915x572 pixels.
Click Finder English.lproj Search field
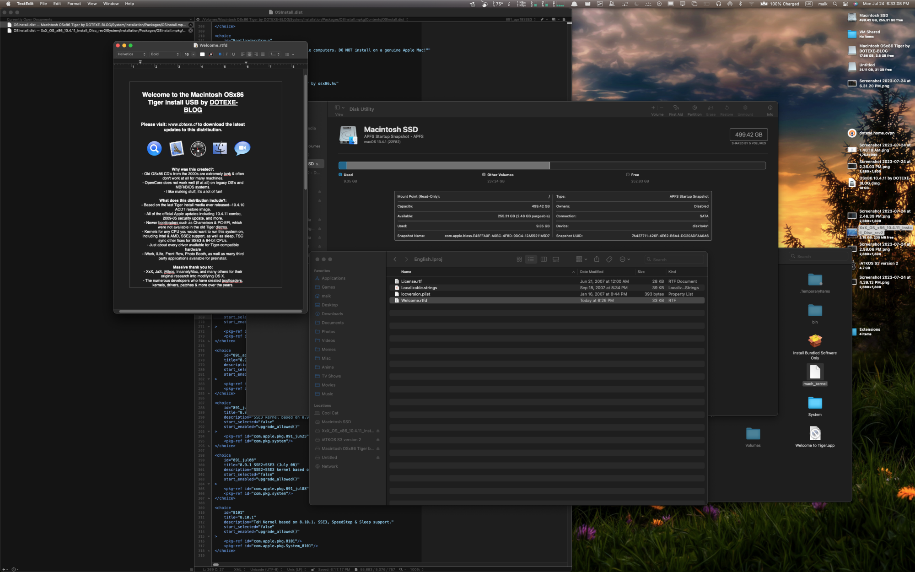pyautogui.click(x=674, y=259)
